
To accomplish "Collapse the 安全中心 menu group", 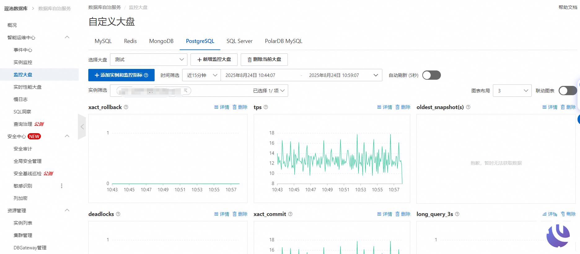I will [67, 136].
